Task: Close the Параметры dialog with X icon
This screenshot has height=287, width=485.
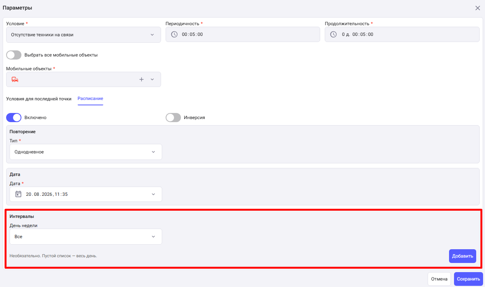Action: (478, 8)
